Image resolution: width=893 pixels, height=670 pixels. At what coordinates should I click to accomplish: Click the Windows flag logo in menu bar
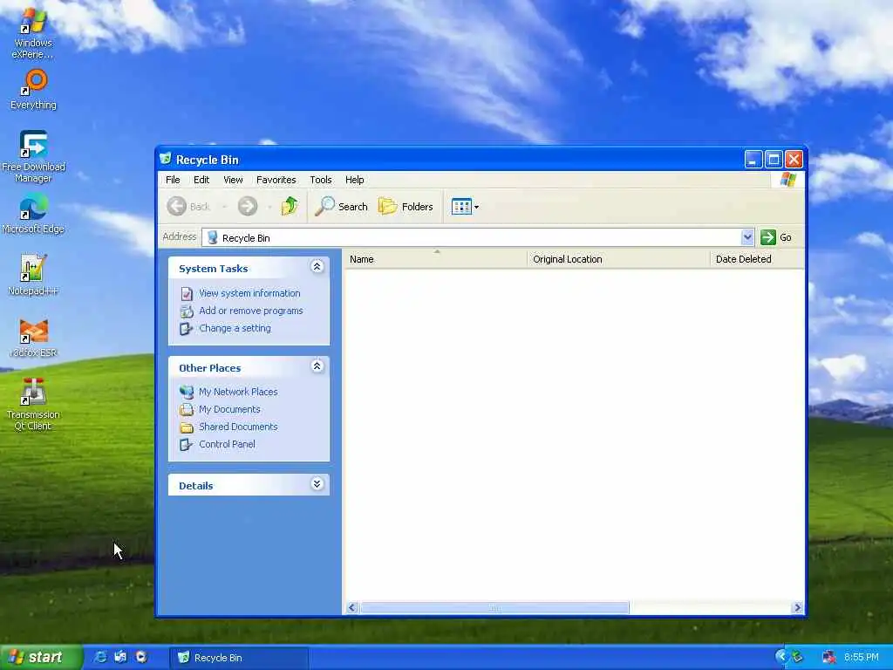(x=788, y=180)
